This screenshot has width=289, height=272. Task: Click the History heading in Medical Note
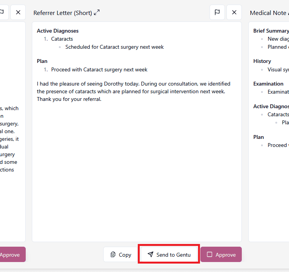tap(262, 61)
